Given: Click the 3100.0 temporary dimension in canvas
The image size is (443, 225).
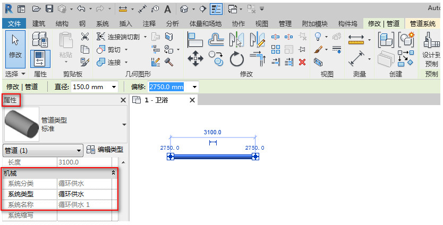Looking at the screenshot, I should click(212, 132).
